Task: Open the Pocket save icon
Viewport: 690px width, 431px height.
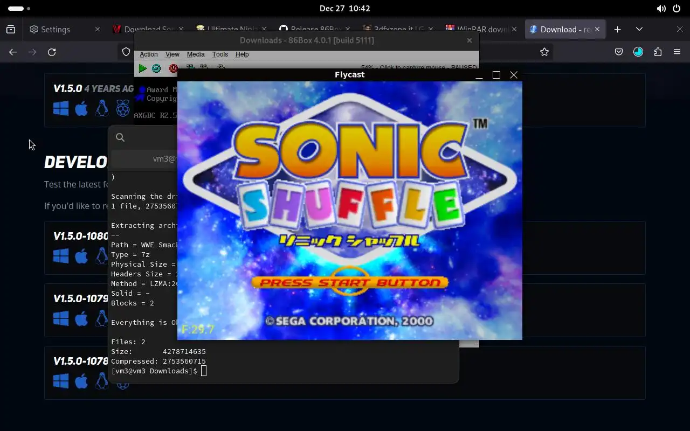Action: click(x=619, y=52)
